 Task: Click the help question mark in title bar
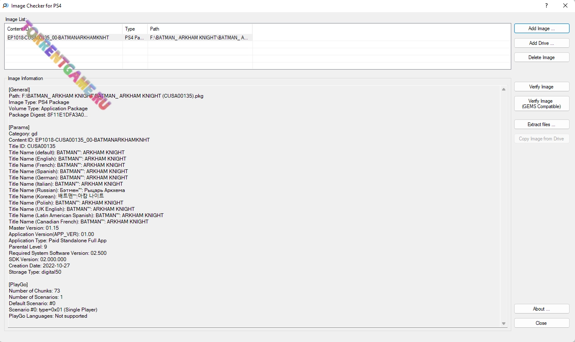[x=546, y=6]
